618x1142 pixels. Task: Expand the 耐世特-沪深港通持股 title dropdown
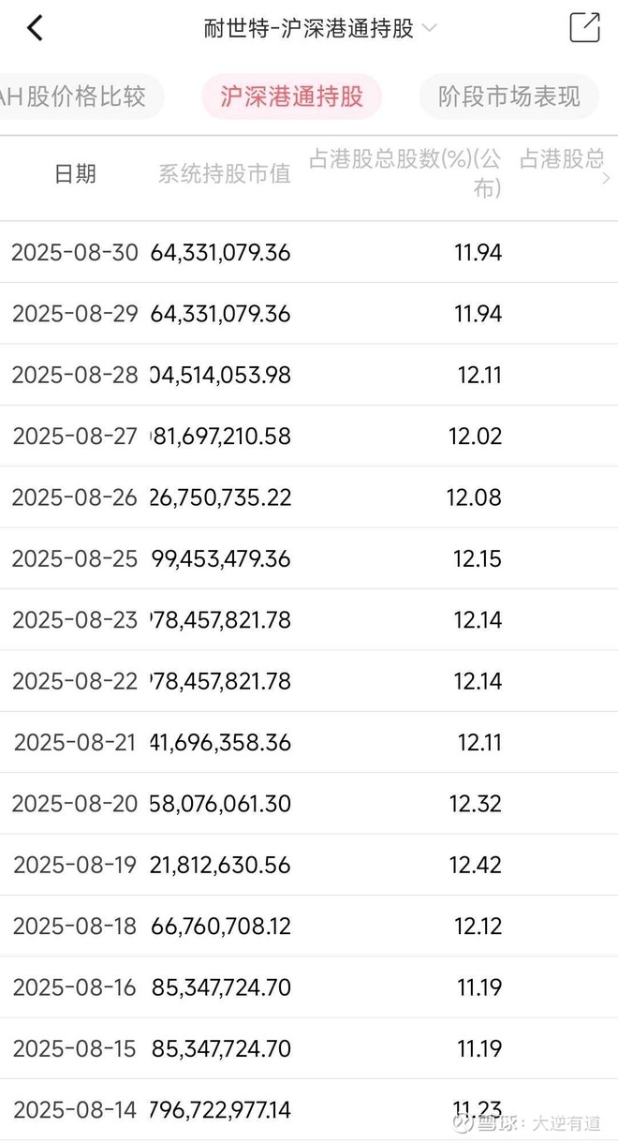point(429,29)
